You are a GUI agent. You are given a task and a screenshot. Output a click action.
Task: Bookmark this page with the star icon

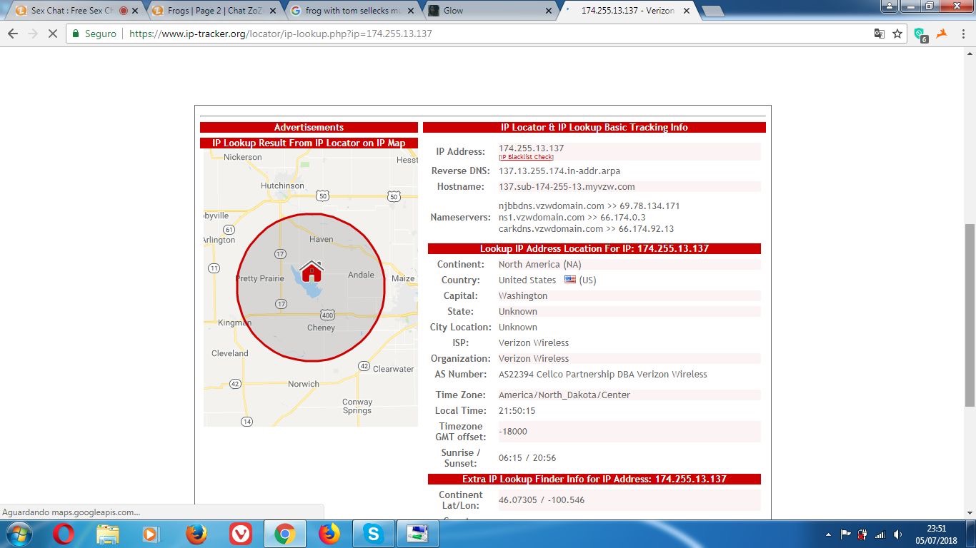897,34
